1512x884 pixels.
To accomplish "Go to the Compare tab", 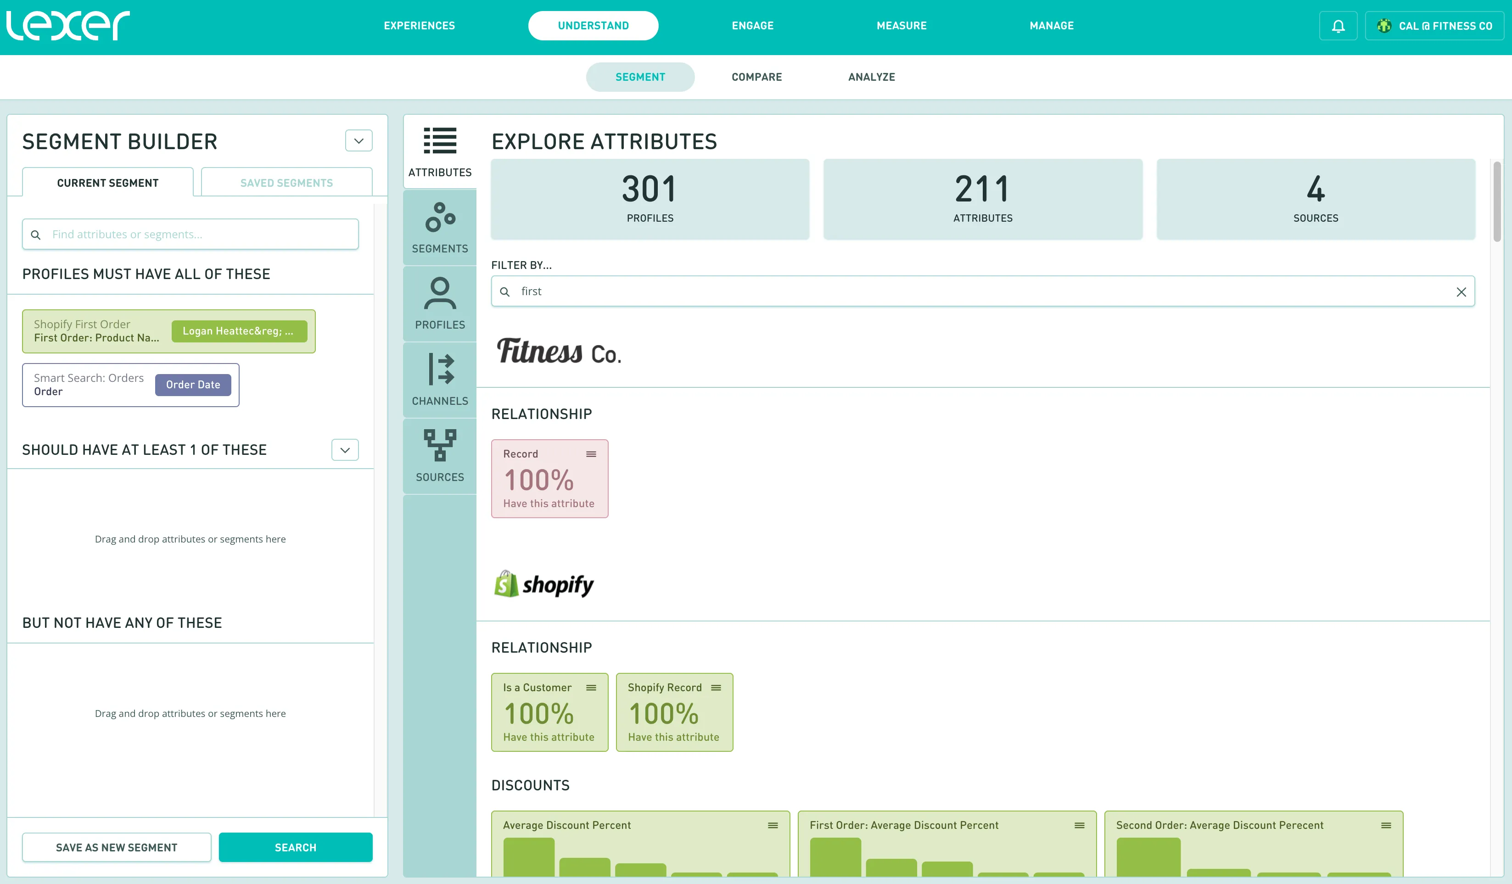I will click(x=756, y=77).
